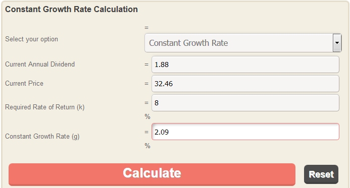Click the Select your option label
350x188 pixels.
click(x=31, y=39)
